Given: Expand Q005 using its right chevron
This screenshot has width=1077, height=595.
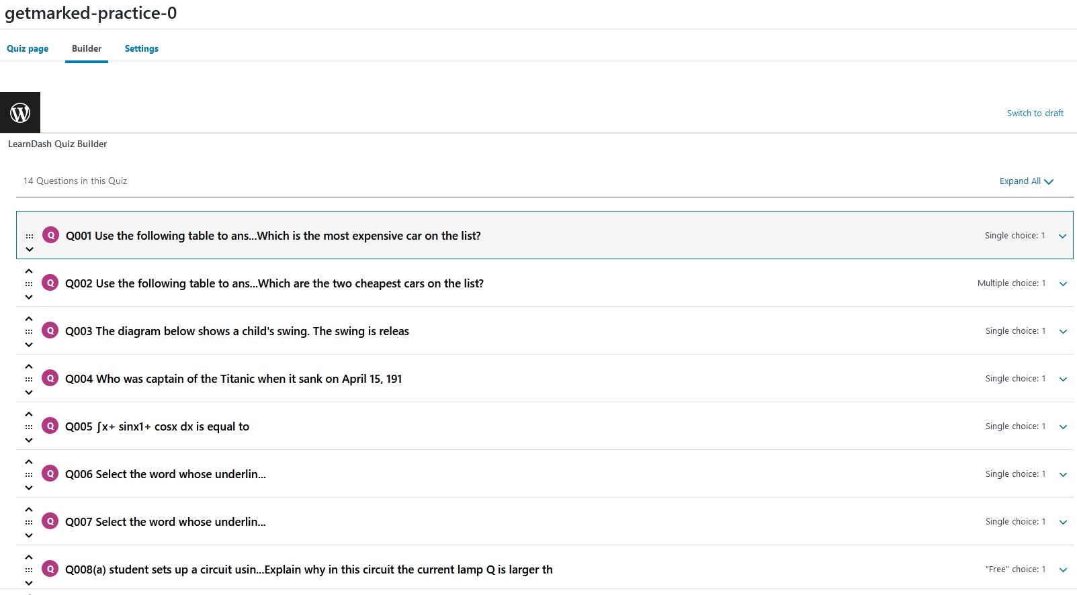Looking at the screenshot, I should coord(1063,427).
